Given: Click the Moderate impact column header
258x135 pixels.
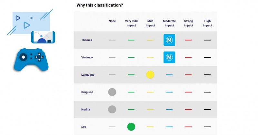Looking at the screenshot, I should (169, 23).
